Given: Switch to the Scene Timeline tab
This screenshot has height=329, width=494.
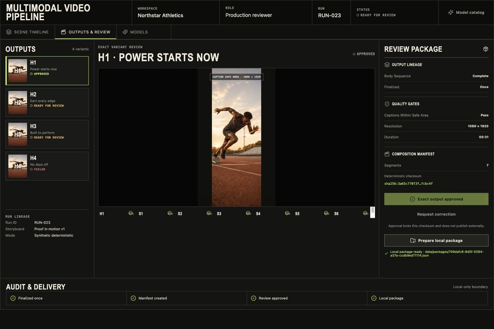Looking at the screenshot, I should click(x=27, y=32).
